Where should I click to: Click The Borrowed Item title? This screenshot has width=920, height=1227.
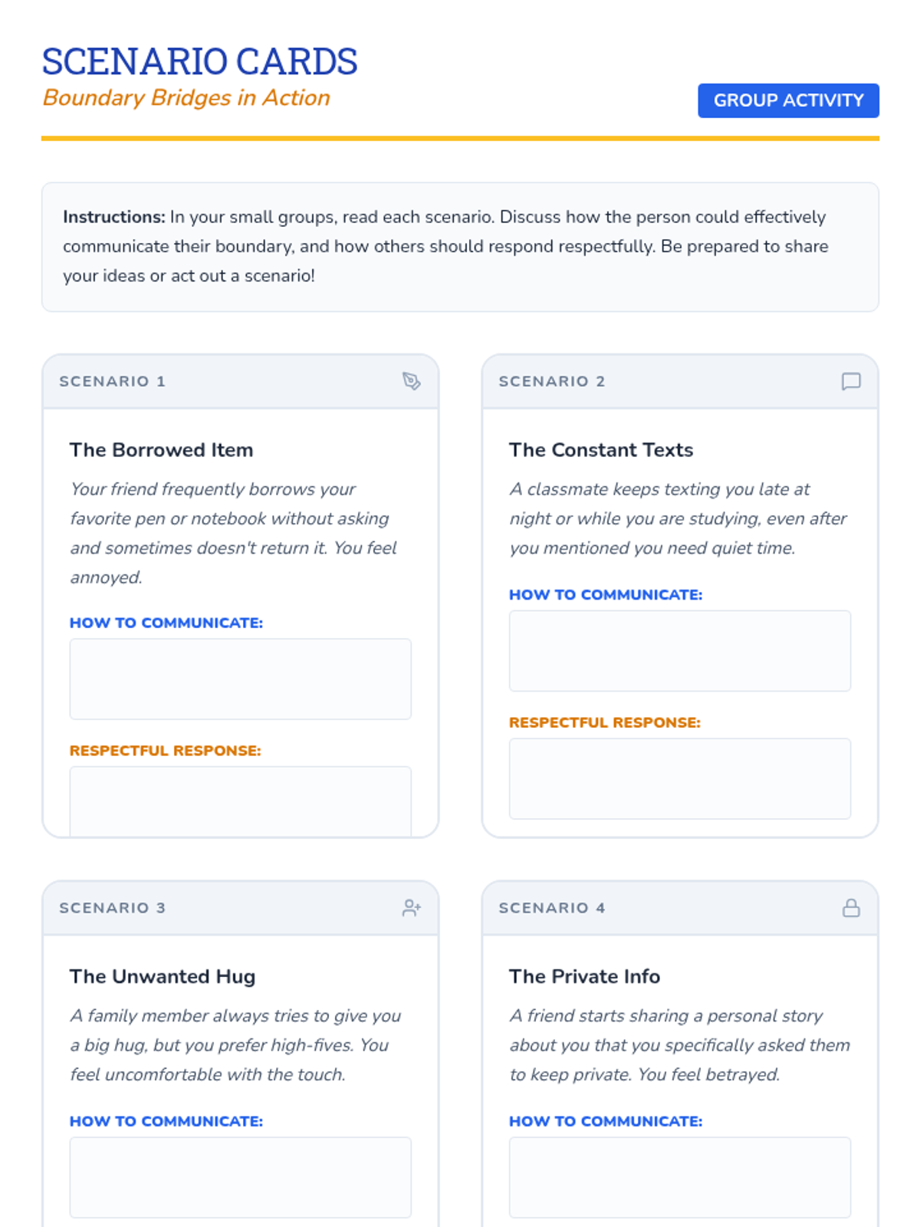pyautogui.click(x=161, y=450)
